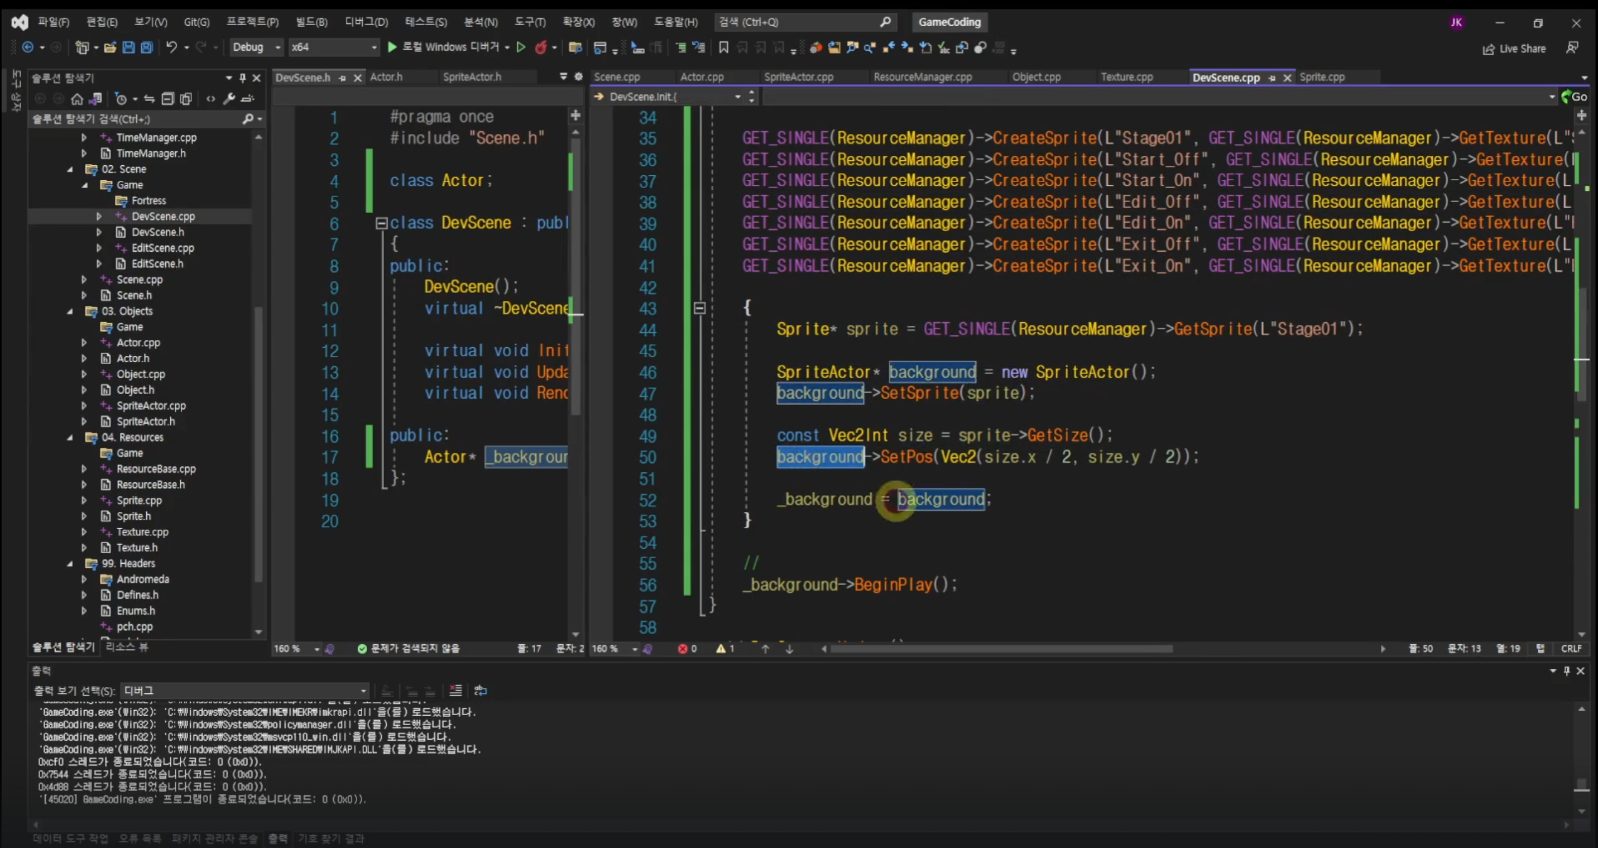Click the next issue down arrow button
The height and width of the screenshot is (848, 1598).
pyautogui.click(x=789, y=649)
